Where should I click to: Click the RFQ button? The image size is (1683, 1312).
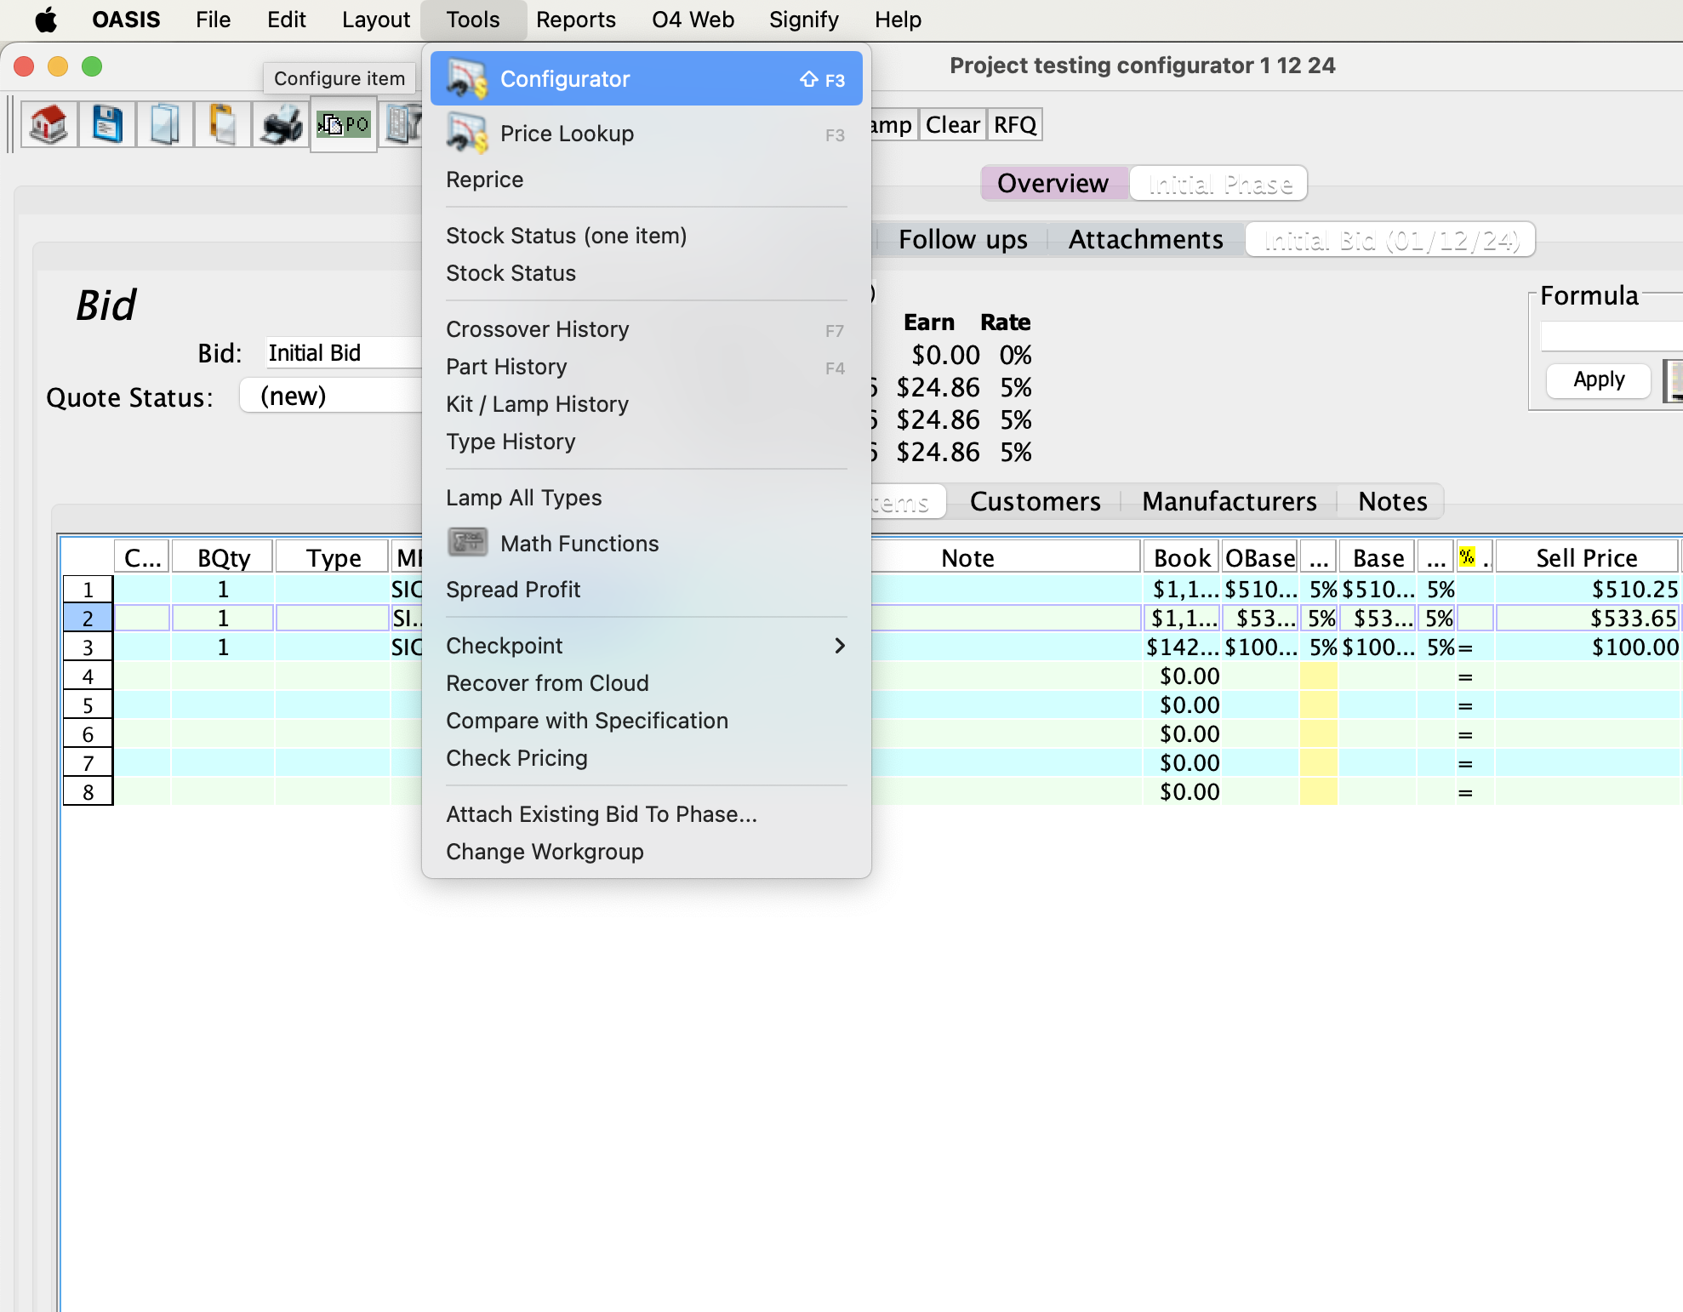click(1014, 125)
